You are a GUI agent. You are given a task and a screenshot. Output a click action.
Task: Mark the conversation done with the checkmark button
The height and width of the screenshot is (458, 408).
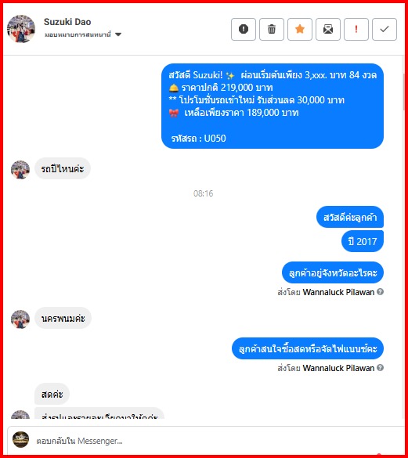point(385,29)
